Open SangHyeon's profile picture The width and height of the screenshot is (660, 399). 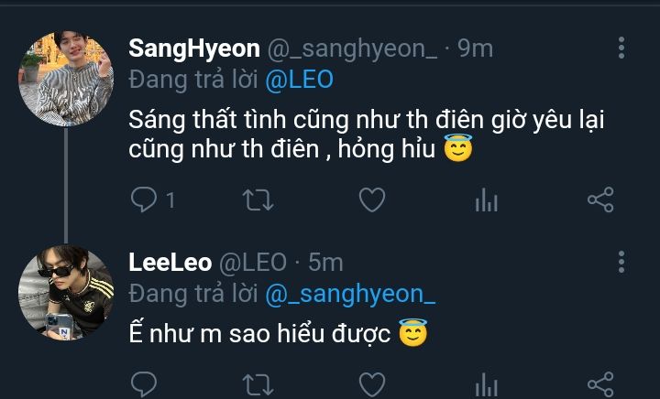[x=66, y=77]
